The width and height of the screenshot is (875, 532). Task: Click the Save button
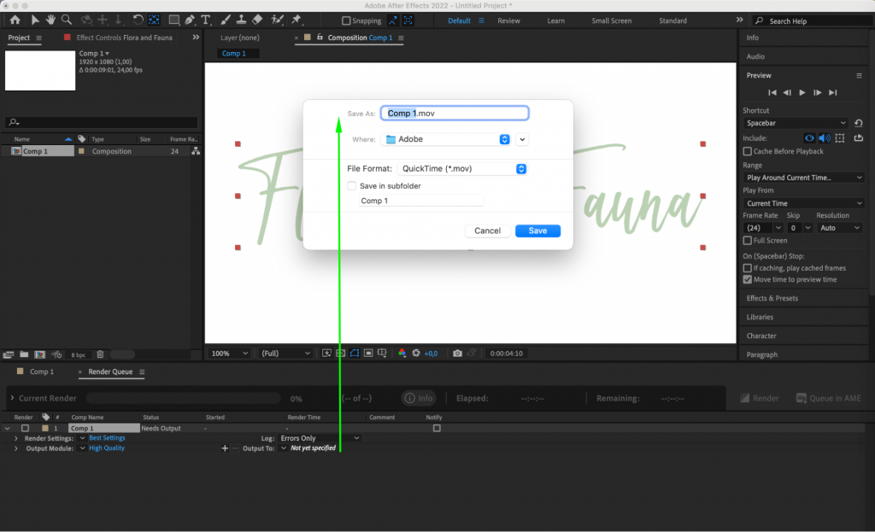(x=537, y=231)
